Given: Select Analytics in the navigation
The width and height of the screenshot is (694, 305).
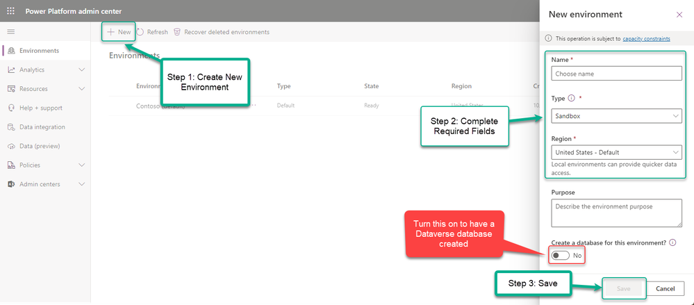Looking at the screenshot, I should tap(46, 69).
